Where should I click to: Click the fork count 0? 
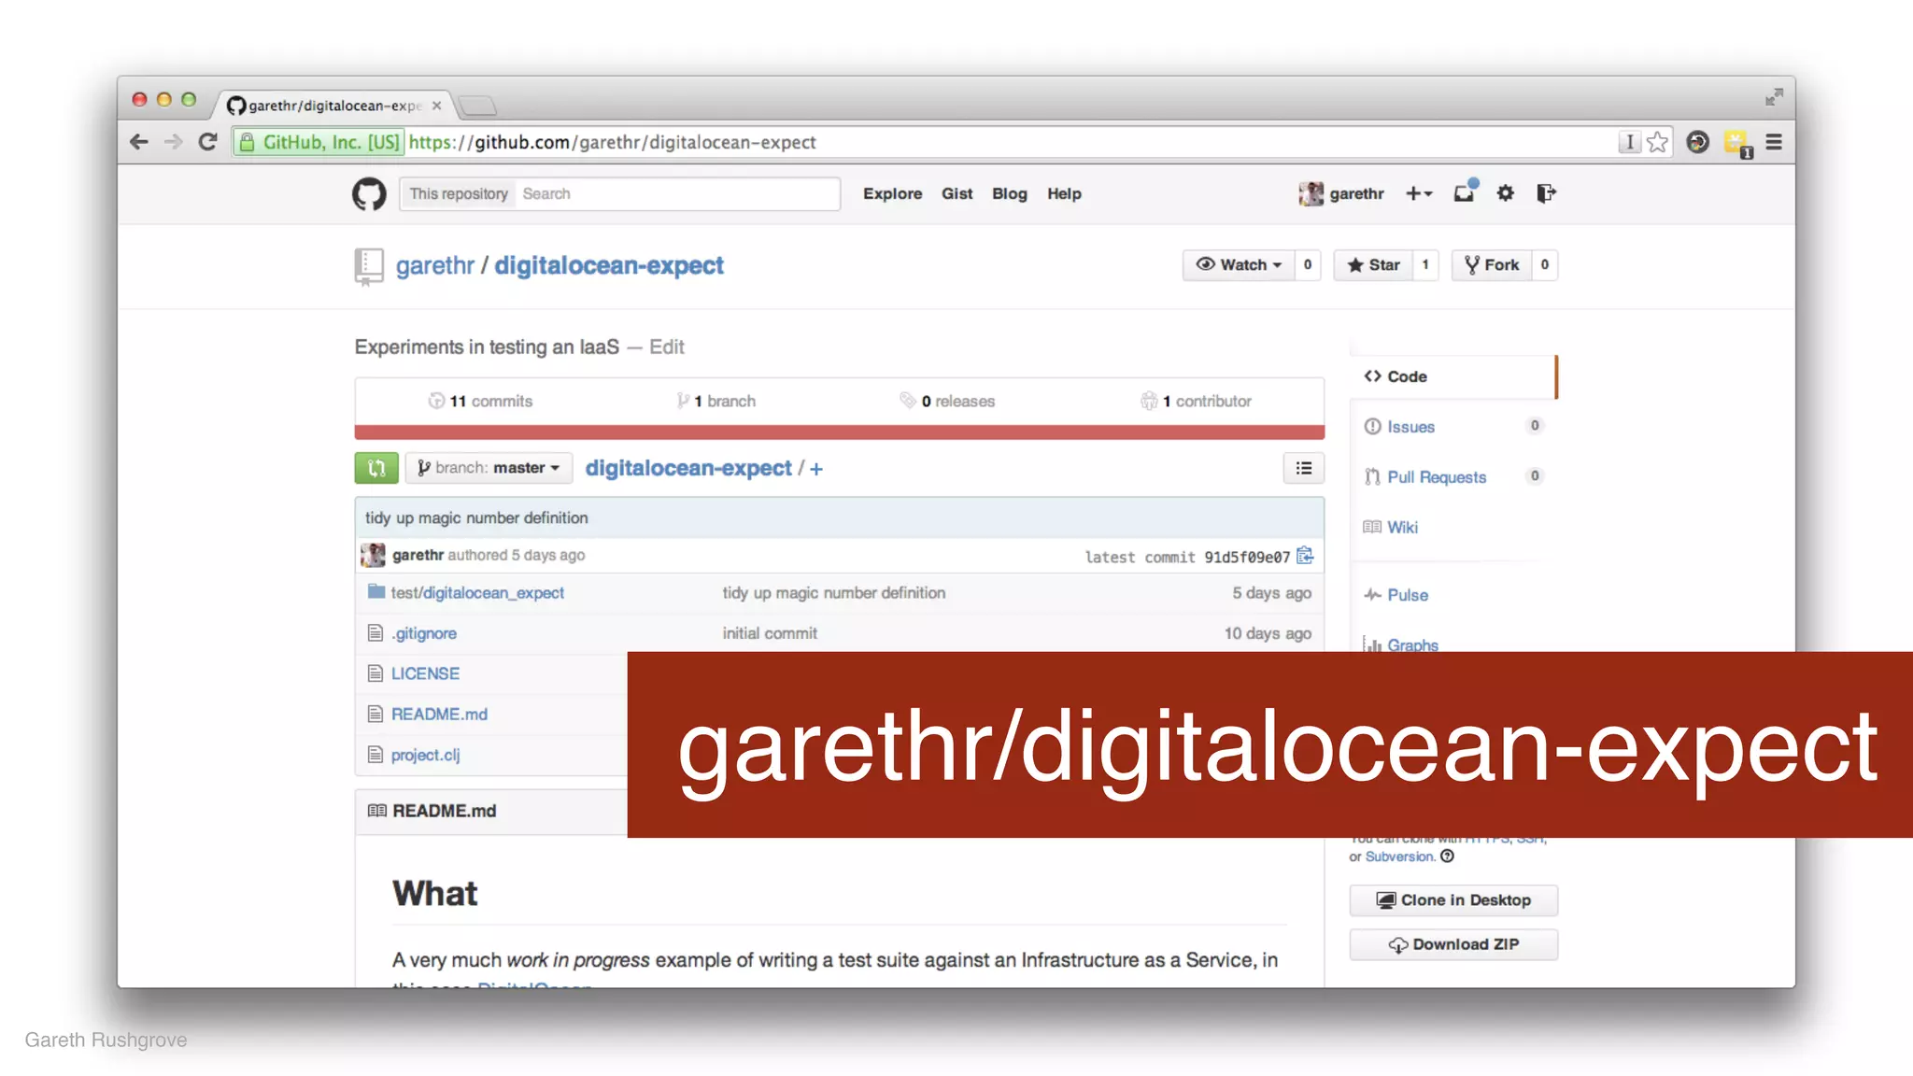tap(1545, 265)
